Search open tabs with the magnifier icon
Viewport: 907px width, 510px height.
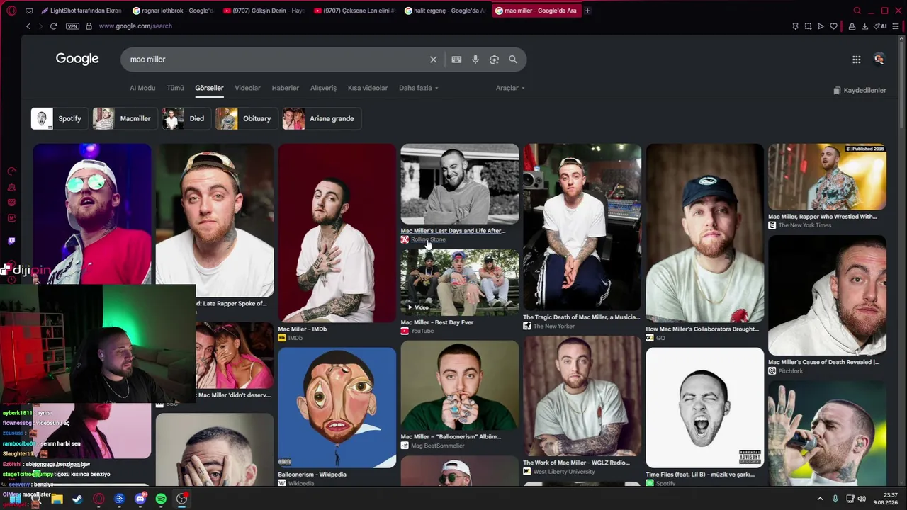coord(857,11)
